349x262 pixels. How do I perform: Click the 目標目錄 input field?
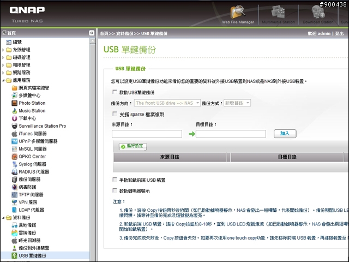click(x=231, y=134)
